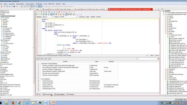Open the Automate menu
The height and width of the screenshot is (105, 187).
12,4
